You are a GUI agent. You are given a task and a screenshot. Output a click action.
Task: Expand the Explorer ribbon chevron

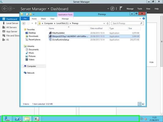140,19
